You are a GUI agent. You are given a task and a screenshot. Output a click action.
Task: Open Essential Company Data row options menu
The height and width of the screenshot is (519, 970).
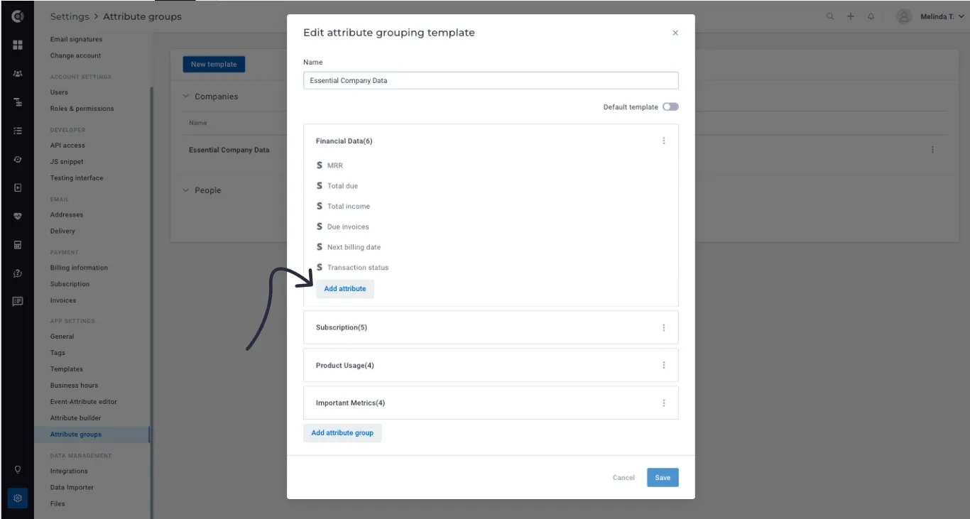(932, 150)
